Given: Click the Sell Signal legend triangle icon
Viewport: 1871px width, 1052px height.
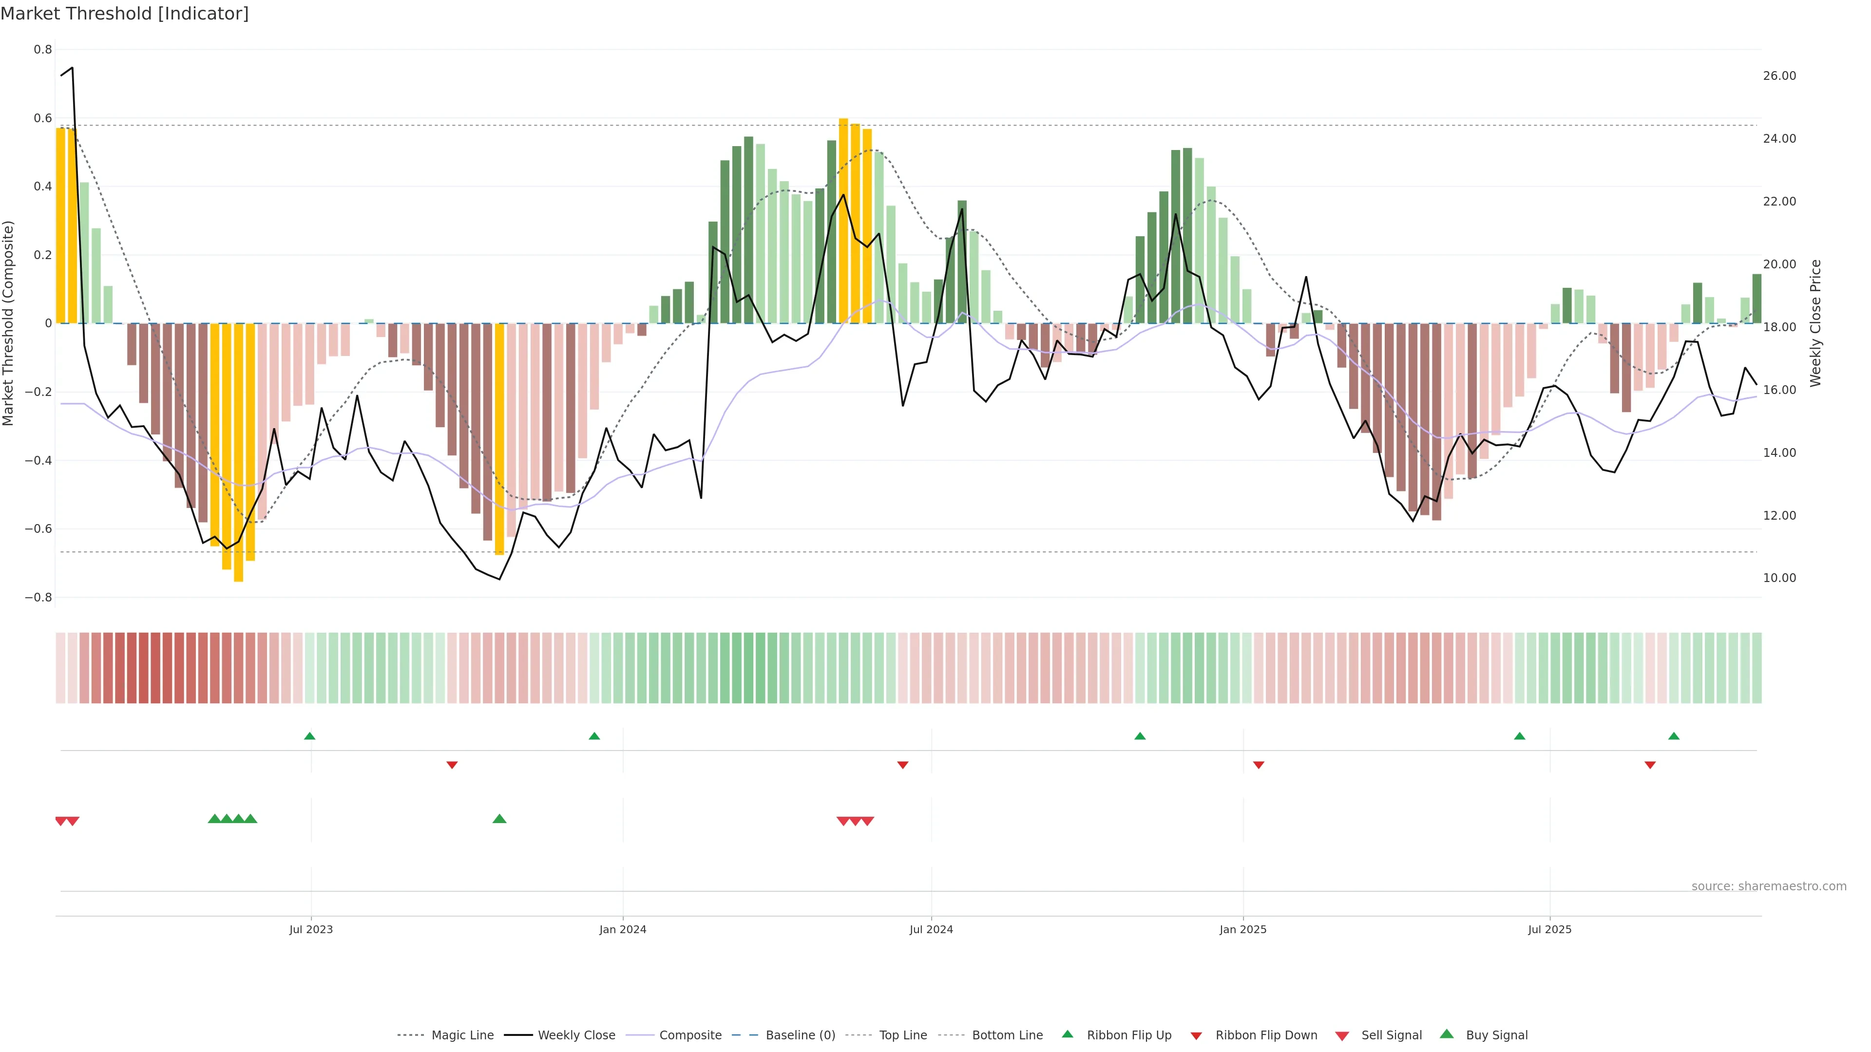Looking at the screenshot, I should tap(1342, 1036).
